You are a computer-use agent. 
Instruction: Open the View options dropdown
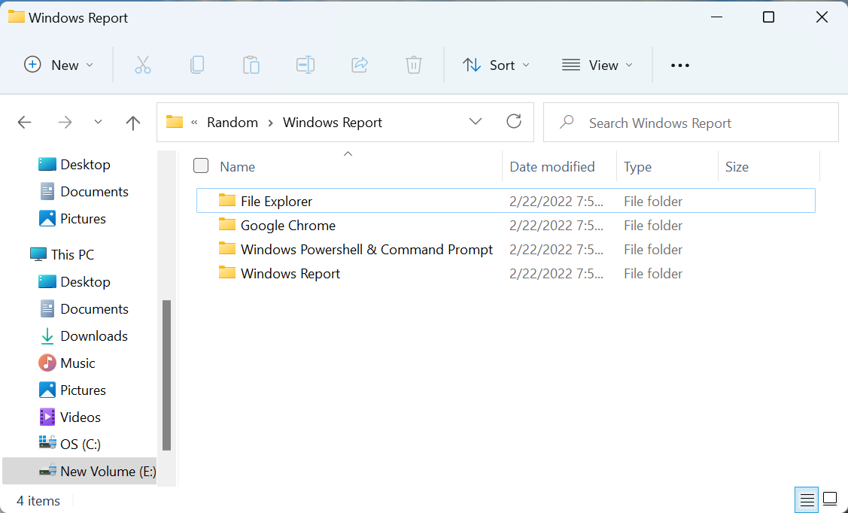[x=597, y=65]
